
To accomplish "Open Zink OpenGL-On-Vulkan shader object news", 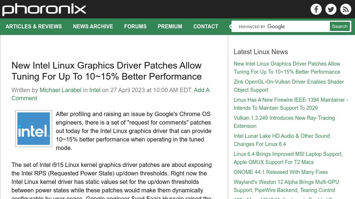I will [289, 86].
